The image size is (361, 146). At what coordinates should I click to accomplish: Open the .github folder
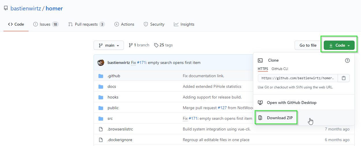point(114,76)
